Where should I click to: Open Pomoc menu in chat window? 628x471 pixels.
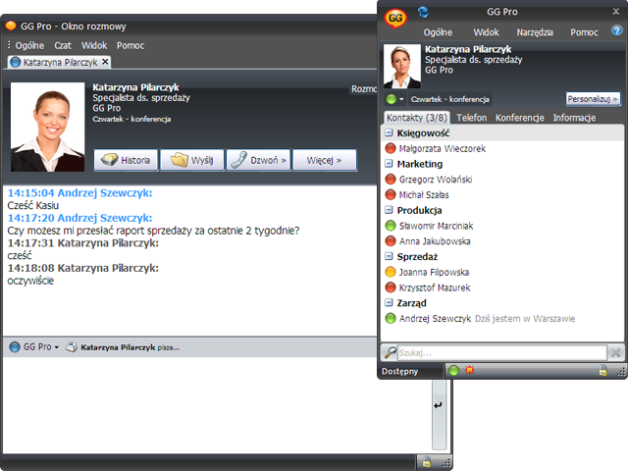coord(131,45)
